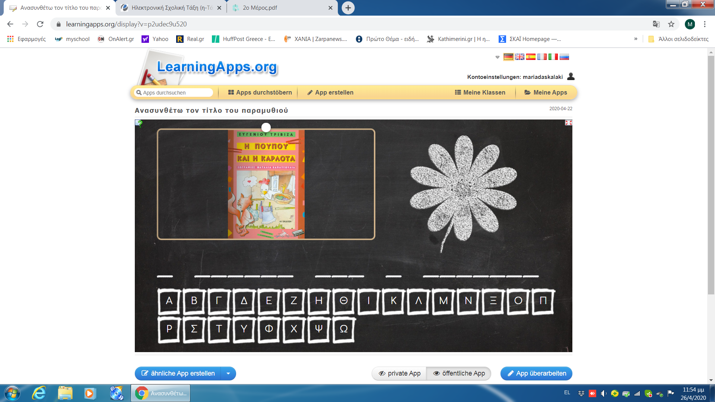
Task: Set app visibility to private App
Action: 399,373
